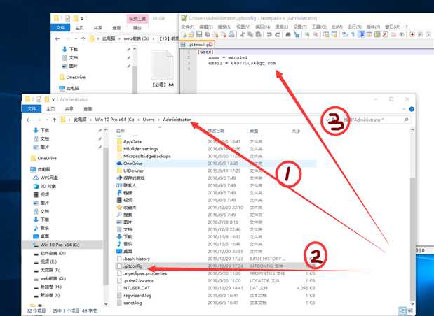Select the .gitconfig file in file list
This screenshot has height=316, width=434.
tap(133, 266)
